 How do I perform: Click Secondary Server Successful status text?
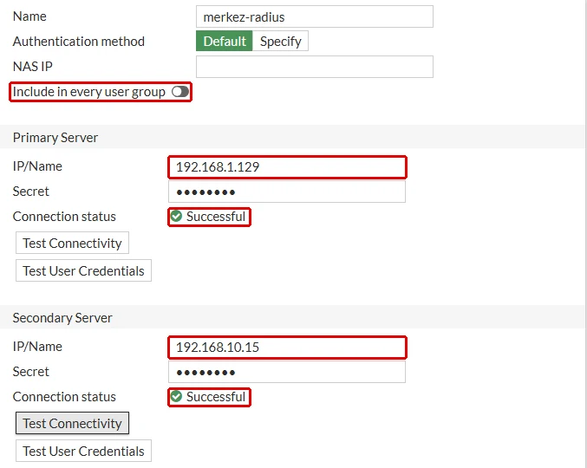pos(216,397)
